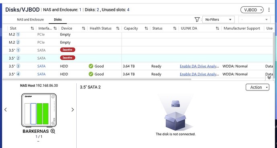Screen dimensions: 277x148
Task: Click Inactive badge for 3.5" slot 2
Action: point(68,58)
